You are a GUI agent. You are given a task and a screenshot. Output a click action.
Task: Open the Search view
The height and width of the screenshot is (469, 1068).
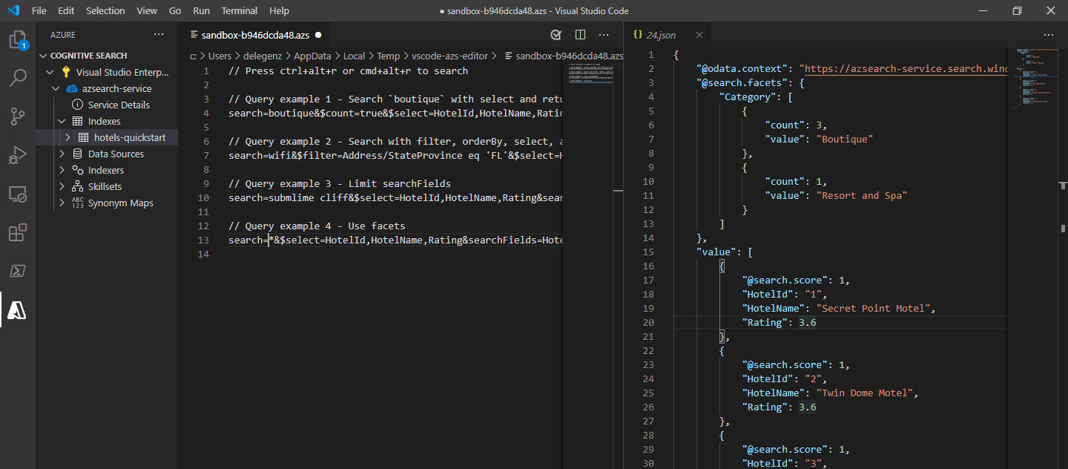pos(18,78)
